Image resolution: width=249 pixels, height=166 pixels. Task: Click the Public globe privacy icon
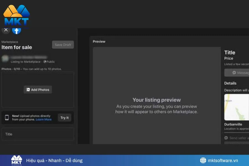click(x=45, y=62)
